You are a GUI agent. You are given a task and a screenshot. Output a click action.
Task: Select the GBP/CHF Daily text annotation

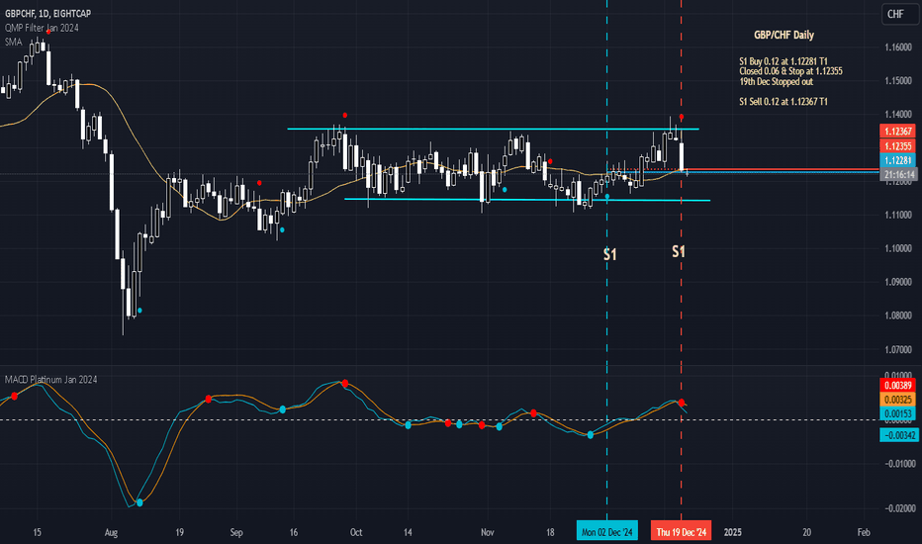[x=784, y=35]
